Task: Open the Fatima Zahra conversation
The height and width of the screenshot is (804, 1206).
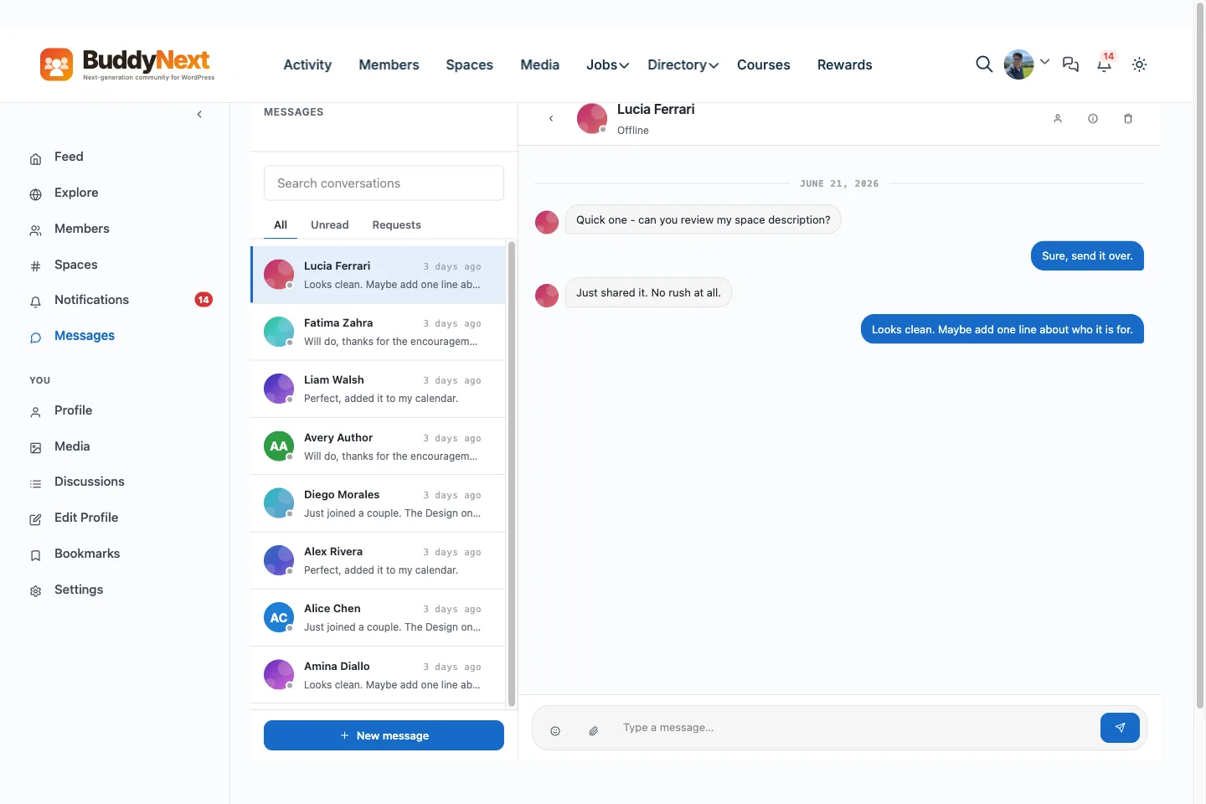Action: [378, 332]
